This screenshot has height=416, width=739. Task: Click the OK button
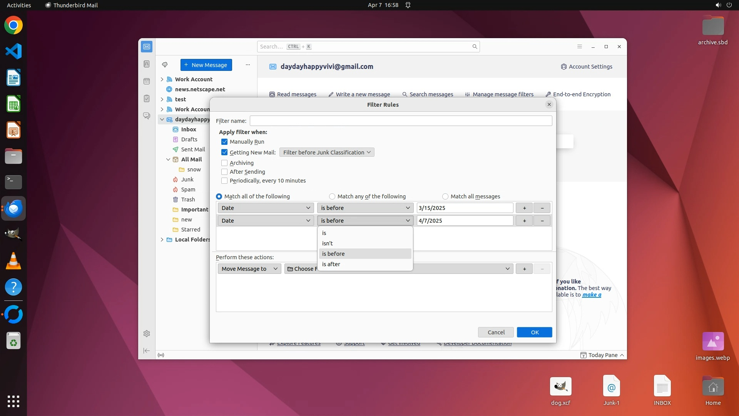(534, 332)
